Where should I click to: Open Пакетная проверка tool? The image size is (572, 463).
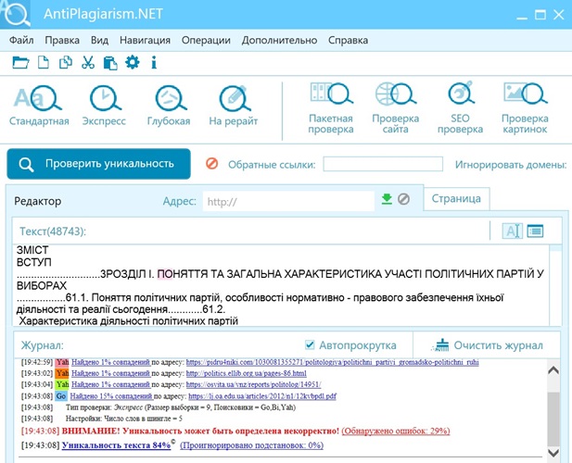coord(331,108)
